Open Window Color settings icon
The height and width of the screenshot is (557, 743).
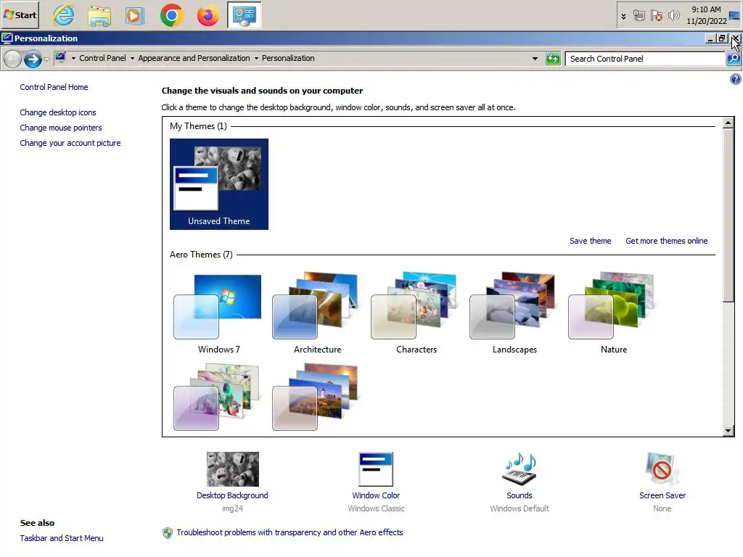[x=376, y=469]
